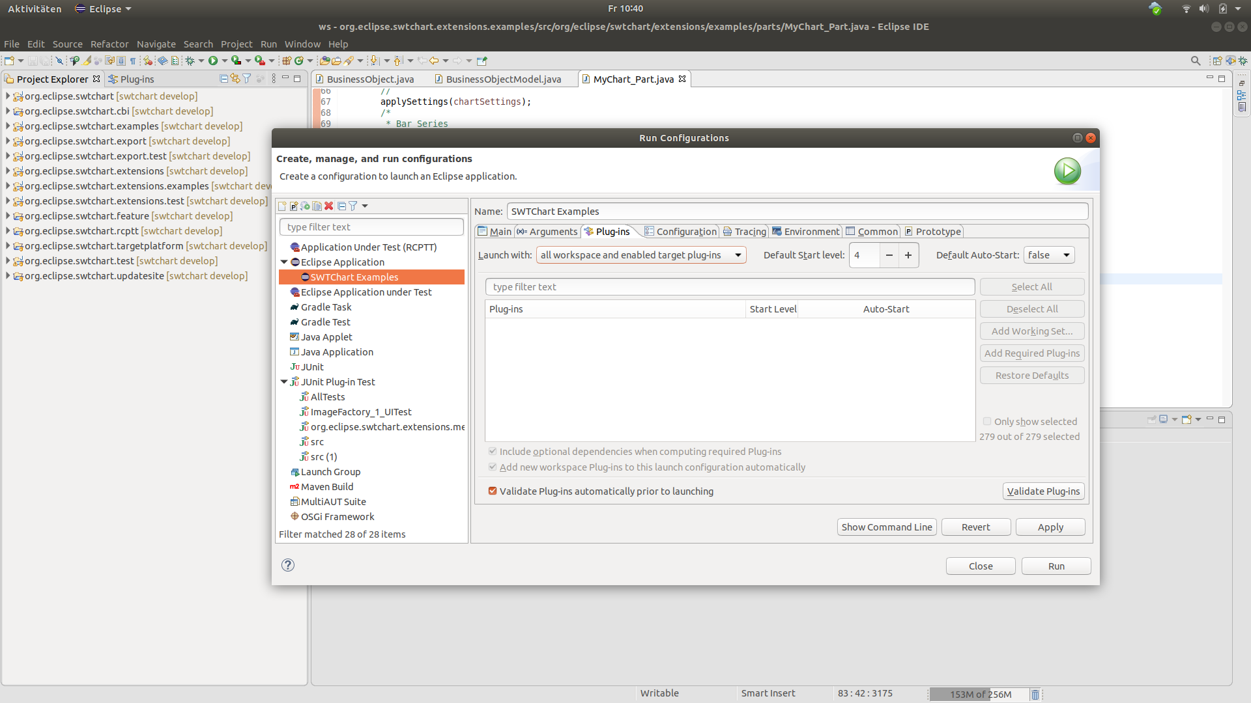Collapse the Eclipse Application tree node

pyautogui.click(x=284, y=262)
